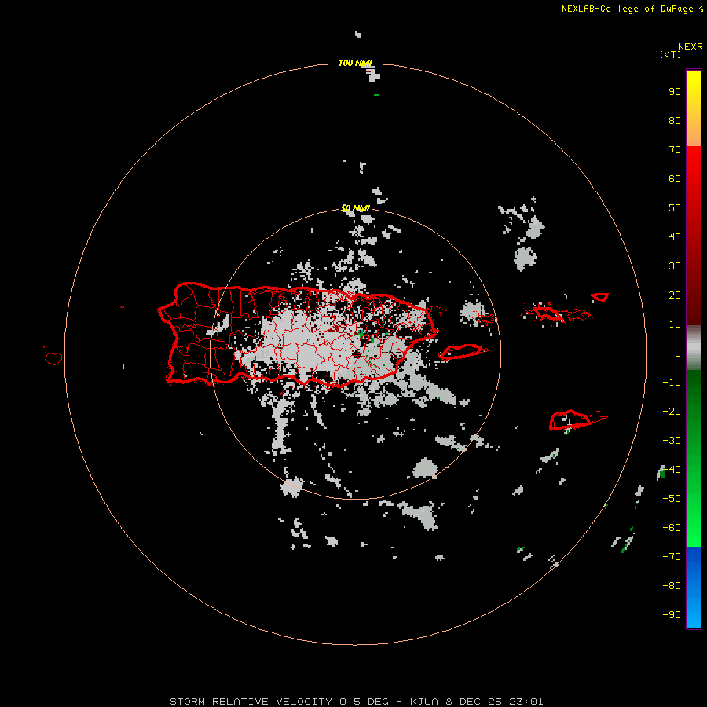707x707 pixels.
Task: Click the 10 value on velocity scale
Action: 675,324
